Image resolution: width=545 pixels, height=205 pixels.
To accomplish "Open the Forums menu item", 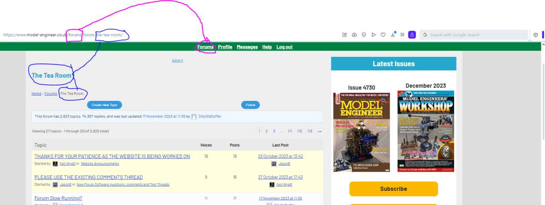I will (205, 47).
